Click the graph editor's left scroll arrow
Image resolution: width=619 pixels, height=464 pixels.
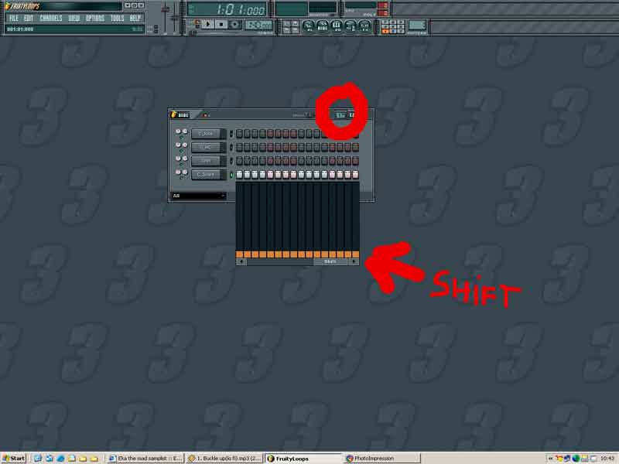click(241, 261)
